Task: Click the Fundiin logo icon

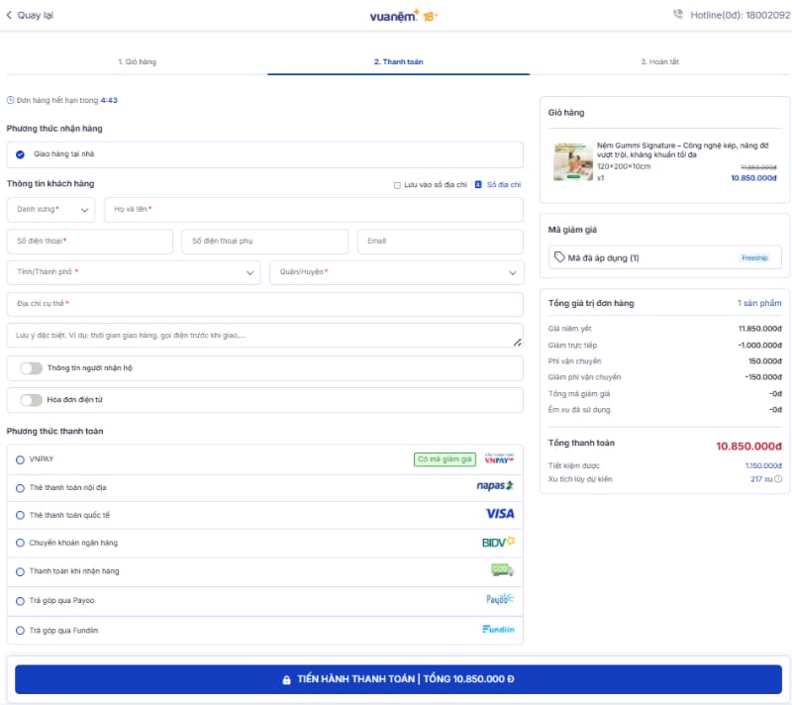Action: pyautogui.click(x=498, y=630)
